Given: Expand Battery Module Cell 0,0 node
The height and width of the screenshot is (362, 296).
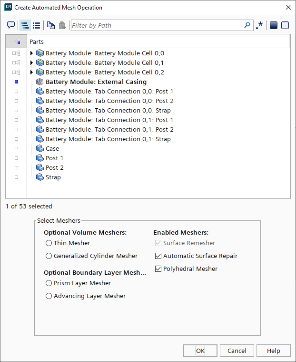Looking at the screenshot, I should click(32, 53).
